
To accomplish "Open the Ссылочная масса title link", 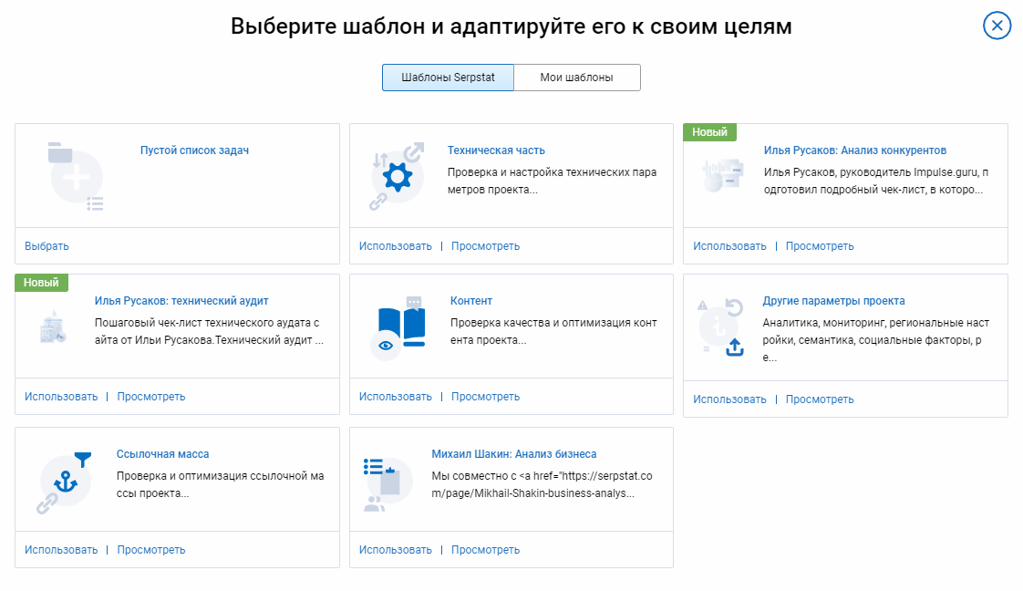I will pyautogui.click(x=162, y=454).
